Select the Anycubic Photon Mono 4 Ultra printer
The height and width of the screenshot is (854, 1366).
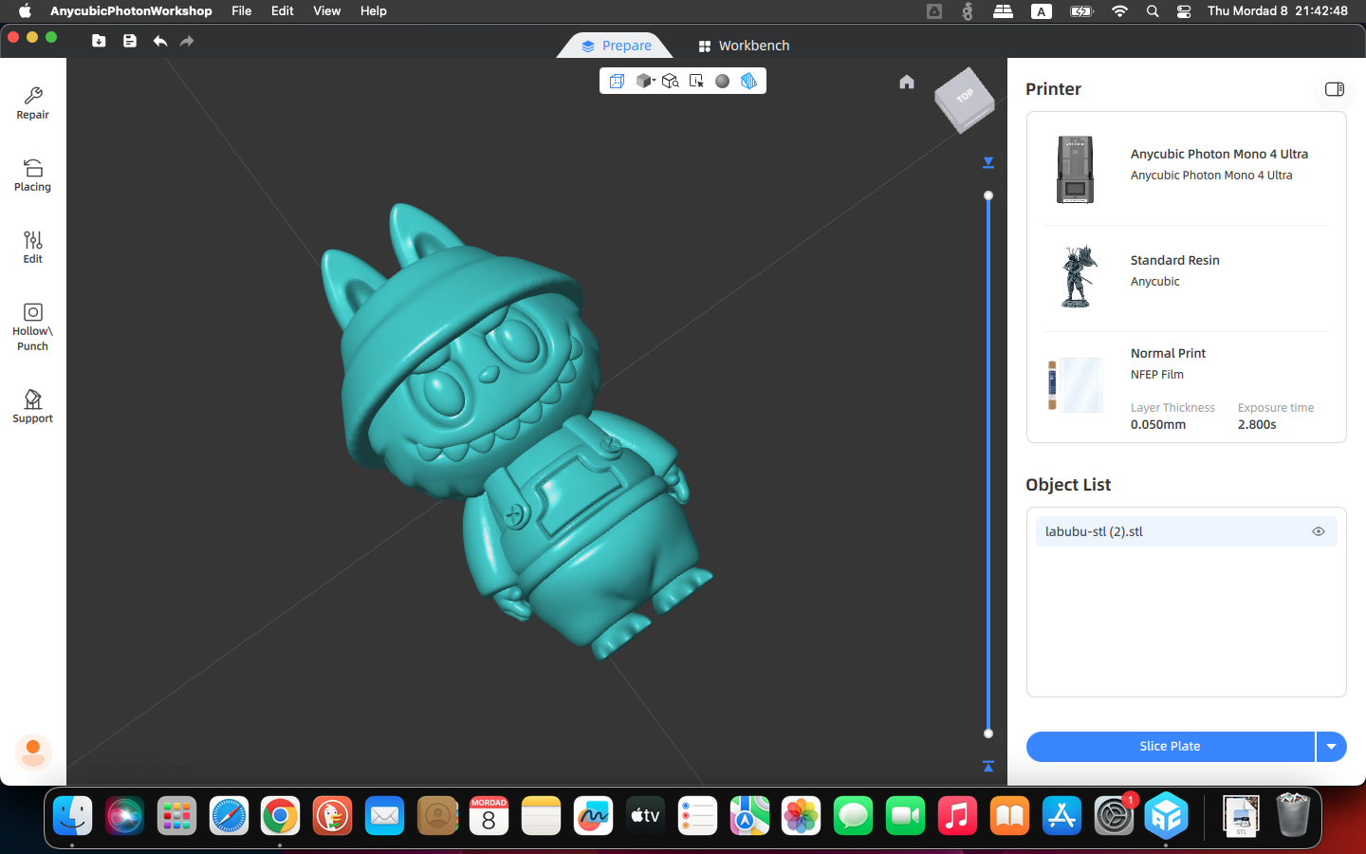[1187, 169]
